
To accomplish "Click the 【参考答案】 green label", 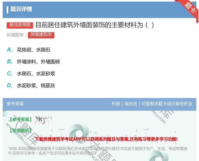I will point(21,119).
